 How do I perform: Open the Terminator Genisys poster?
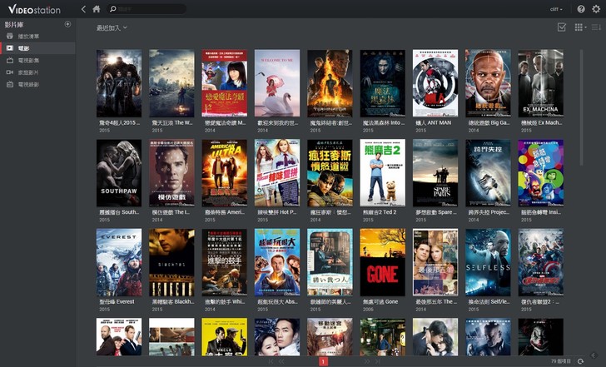click(330, 83)
